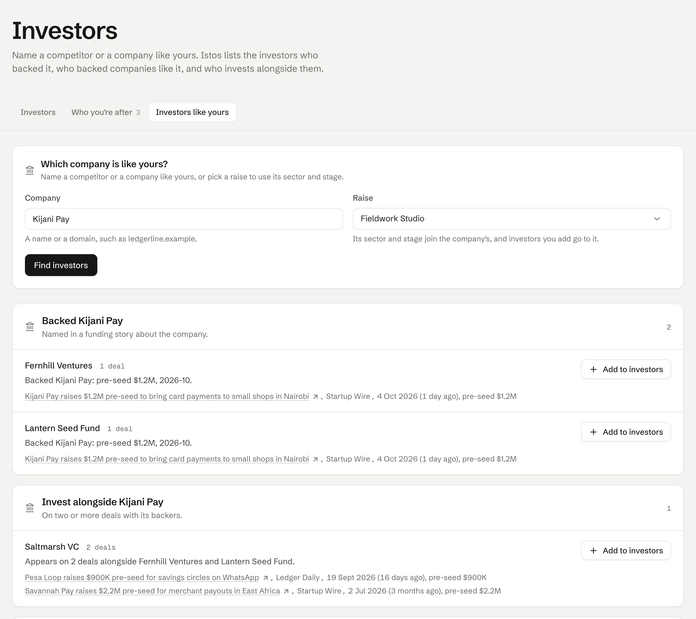
Task: Click the external-link arrow in the Lantern Seed Fund story row
Action: [x=315, y=459]
